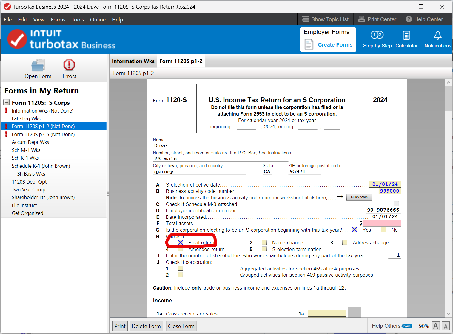This screenshot has height=334, width=453.
Task: Toggle the Yes checkbox for S election
Action: pyautogui.click(x=355, y=230)
